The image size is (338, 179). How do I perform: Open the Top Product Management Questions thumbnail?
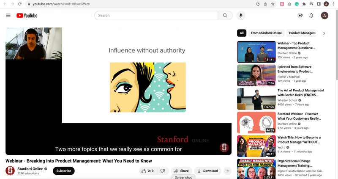pyautogui.click(x=256, y=52)
